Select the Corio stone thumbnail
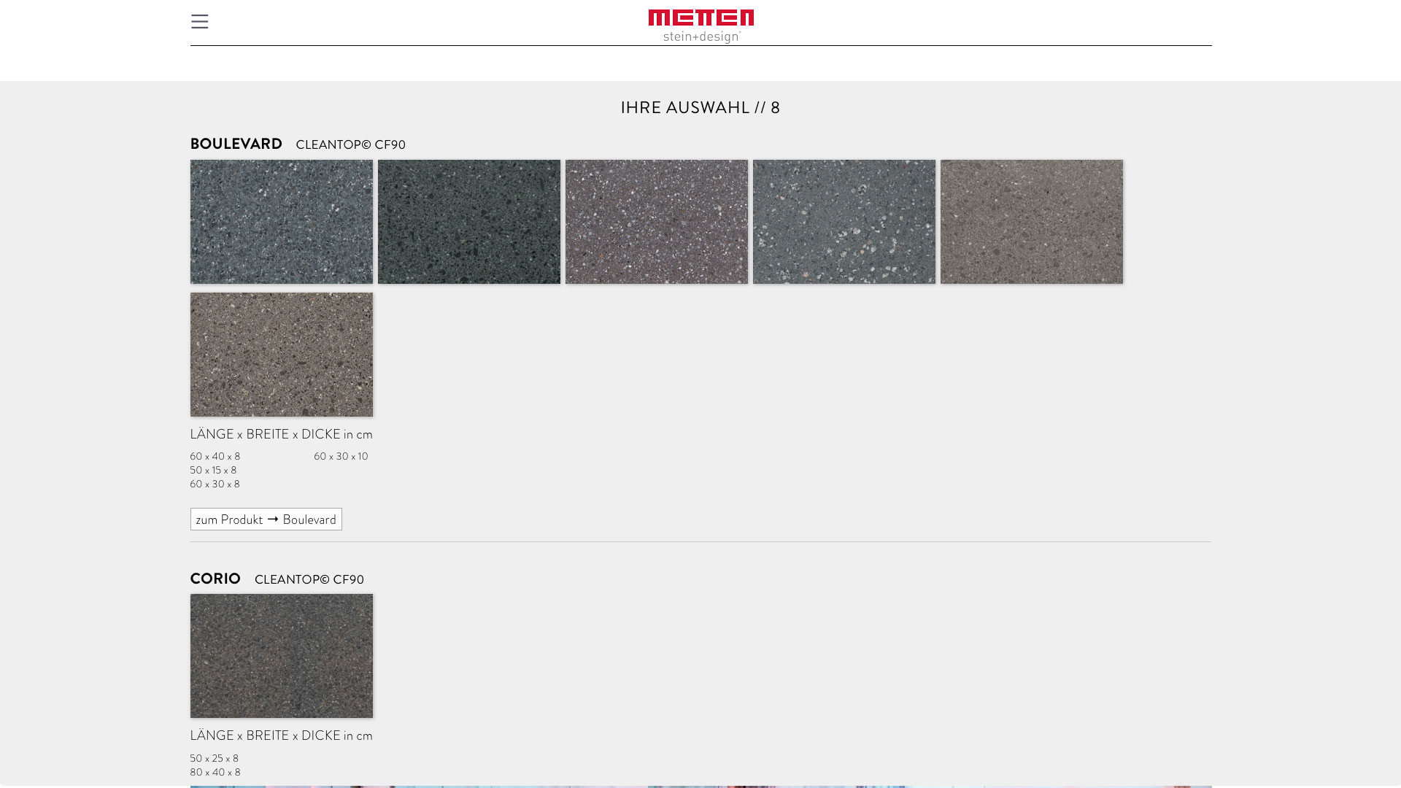This screenshot has height=788, width=1401. point(282,656)
